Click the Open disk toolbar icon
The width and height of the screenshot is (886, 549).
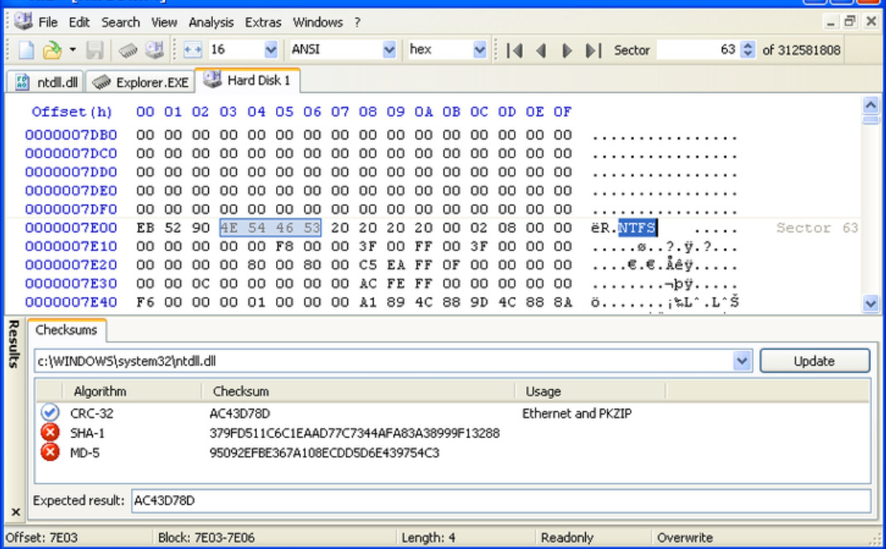coord(152,51)
